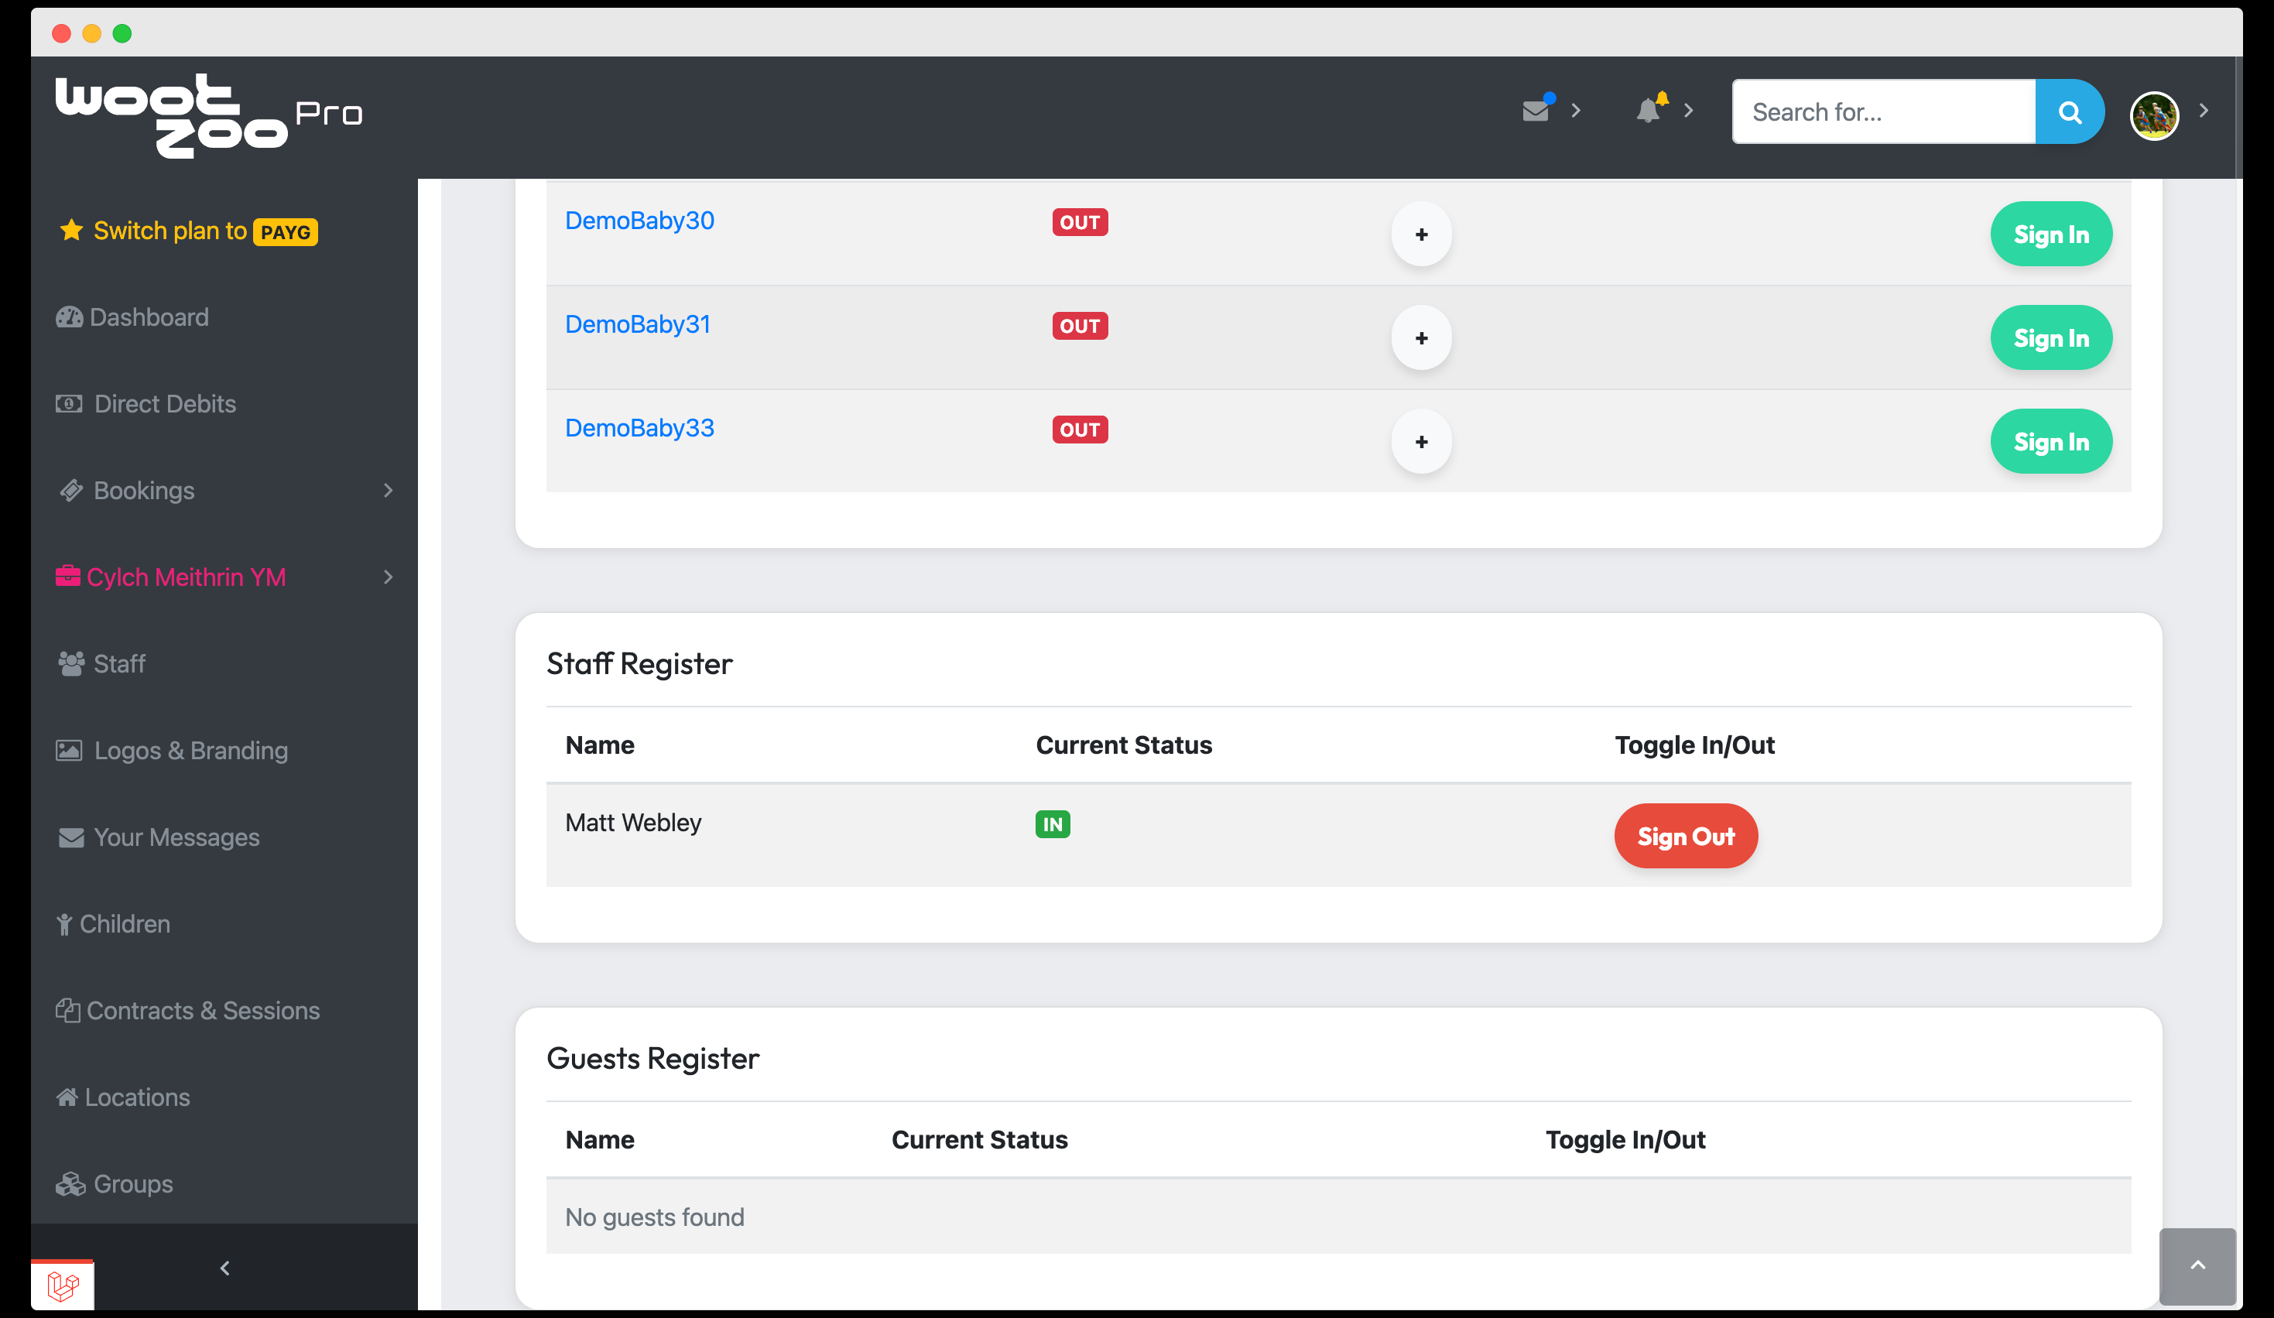The width and height of the screenshot is (2274, 1318).
Task: Open user profile avatar dropdown
Action: 2154,115
